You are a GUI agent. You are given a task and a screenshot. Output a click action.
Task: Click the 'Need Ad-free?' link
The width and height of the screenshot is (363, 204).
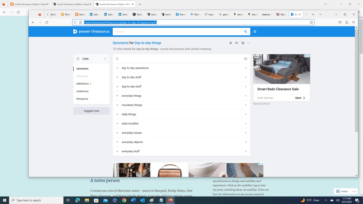tap(262, 104)
